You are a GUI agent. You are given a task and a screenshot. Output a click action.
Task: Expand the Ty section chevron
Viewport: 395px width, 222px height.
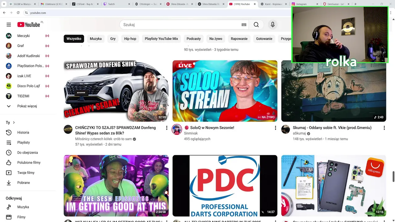[x=14, y=122]
